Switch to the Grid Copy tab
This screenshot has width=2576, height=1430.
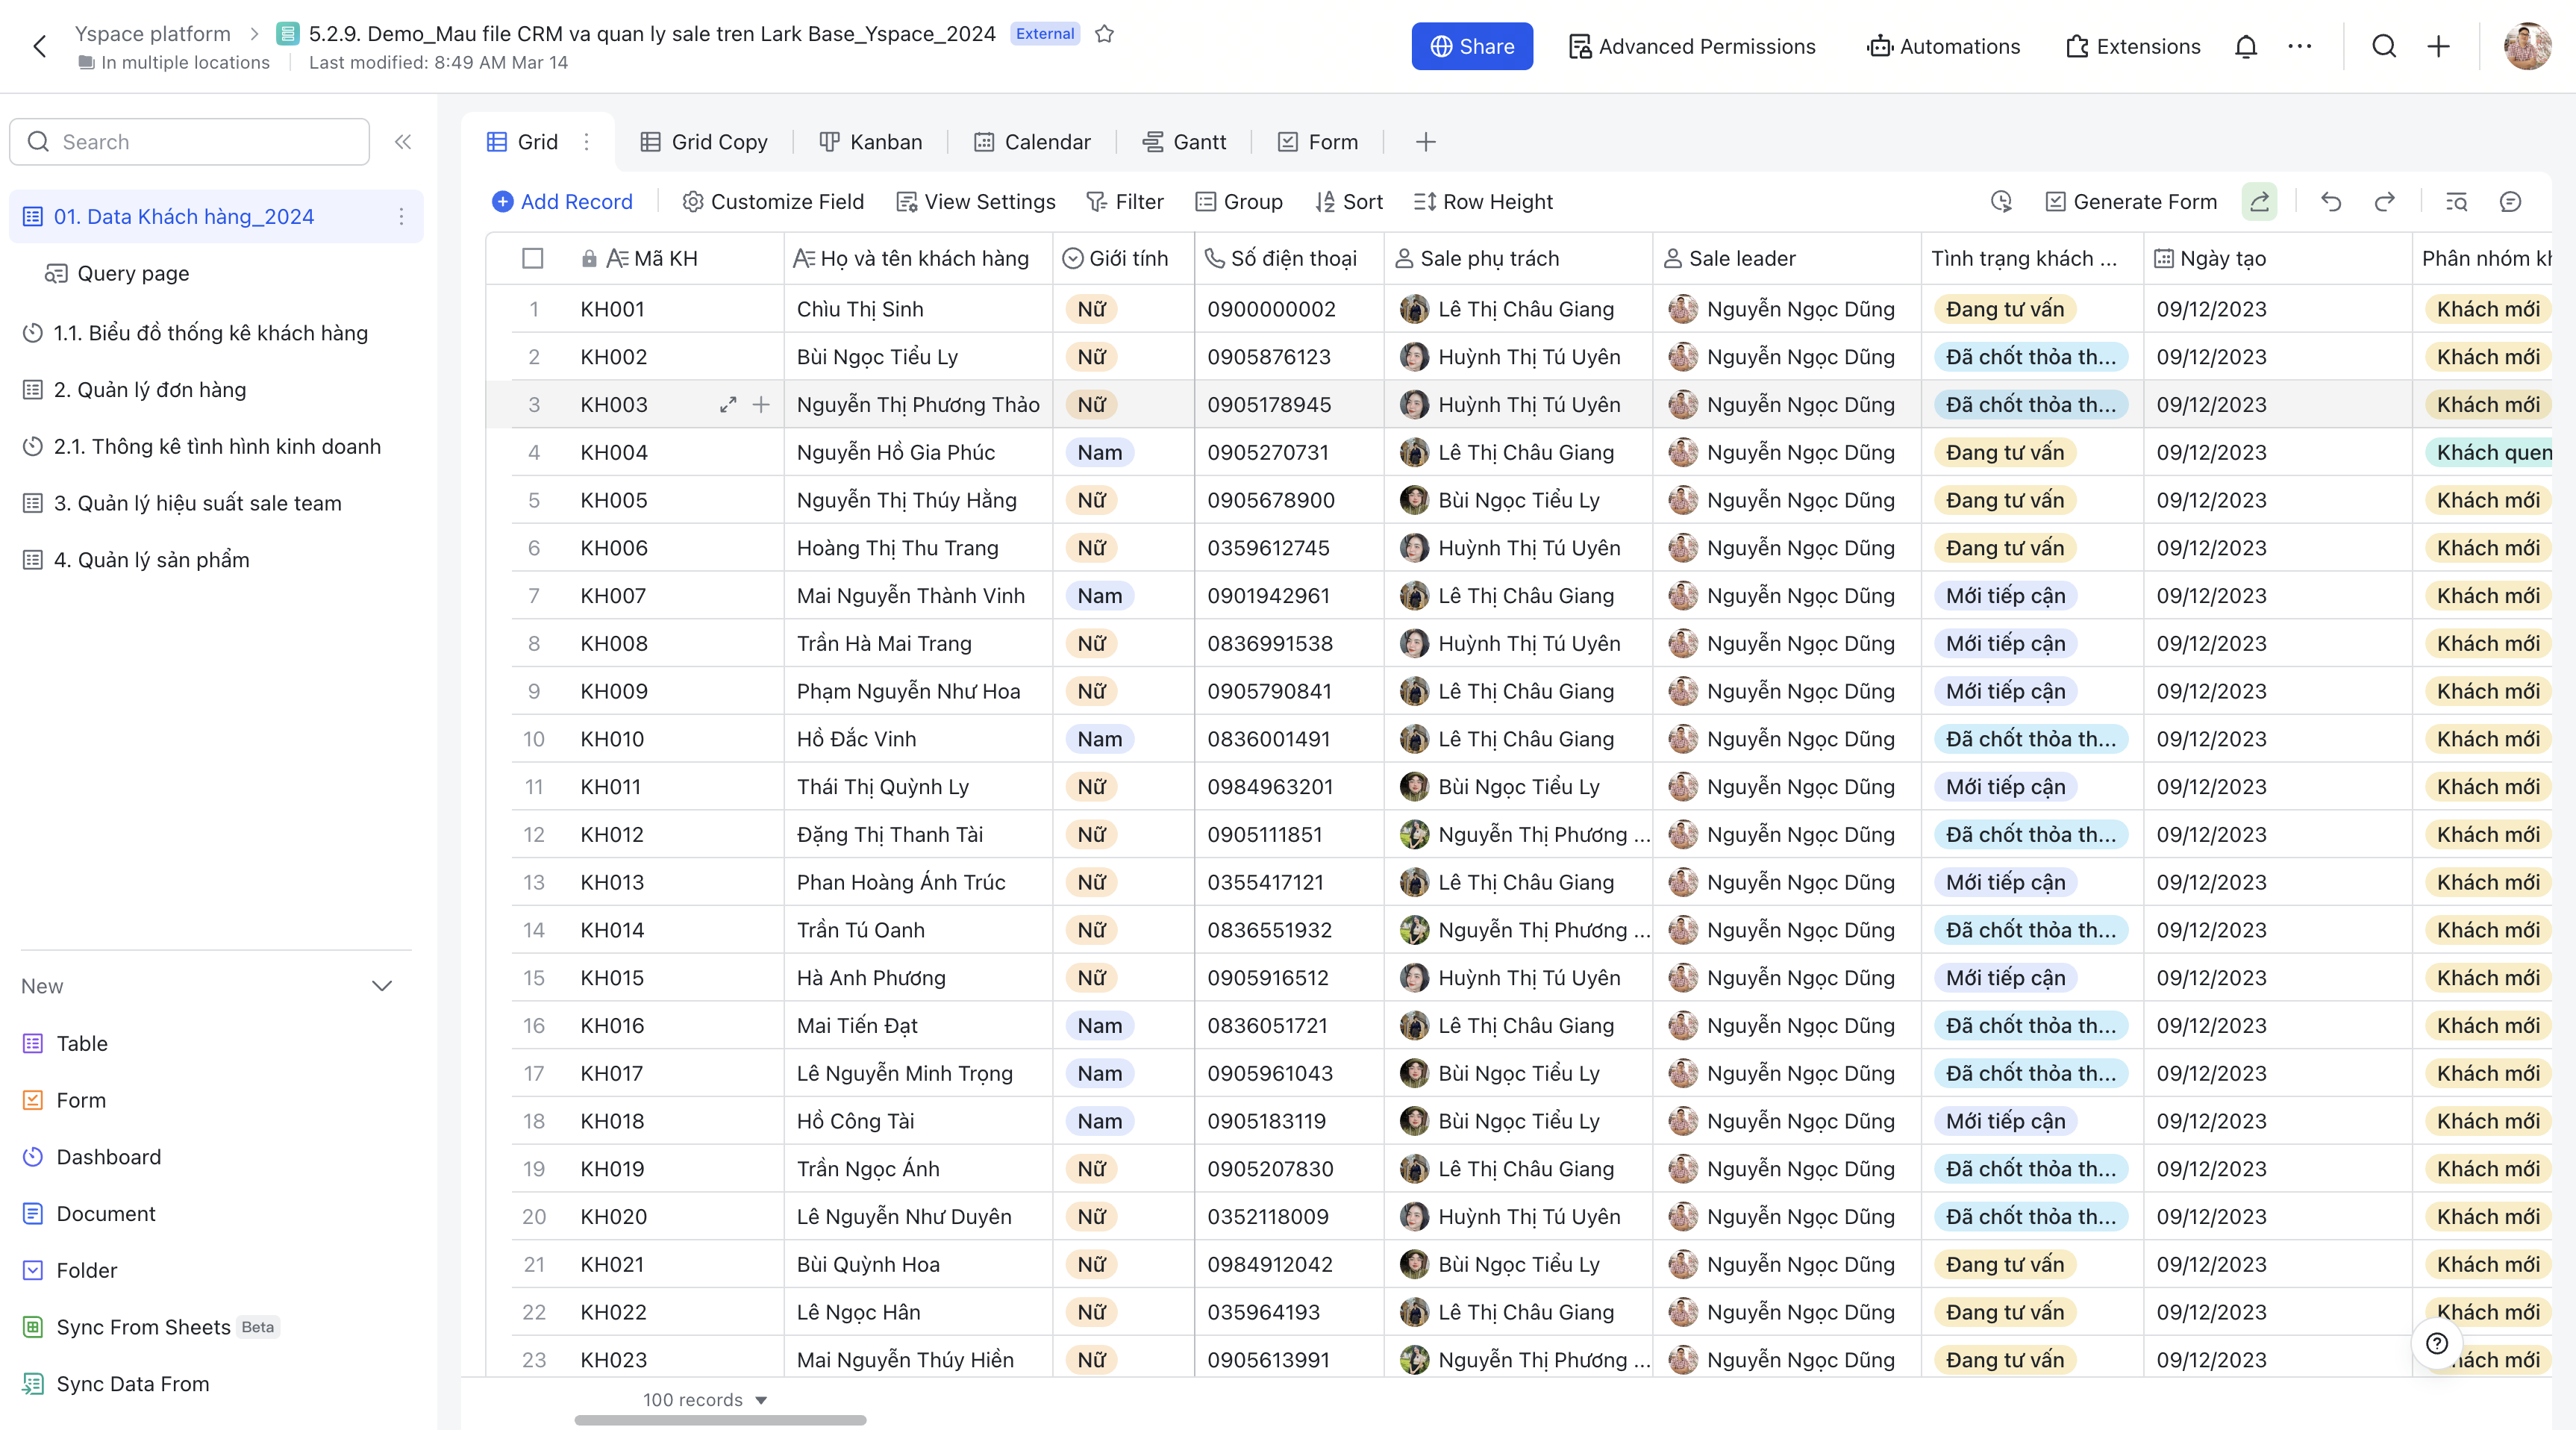tap(704, 142)
